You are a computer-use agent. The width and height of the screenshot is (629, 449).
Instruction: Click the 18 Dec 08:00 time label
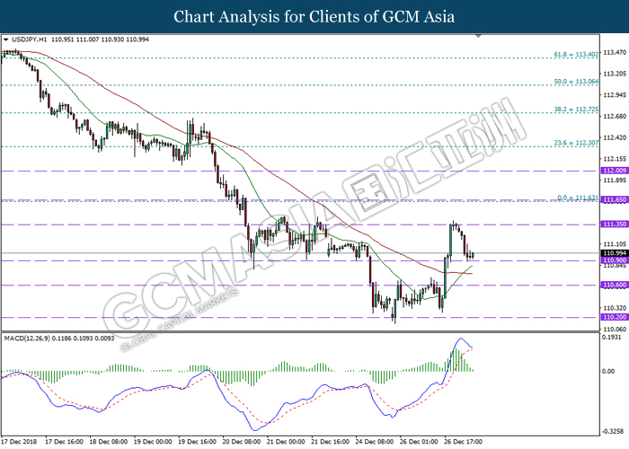109,442
